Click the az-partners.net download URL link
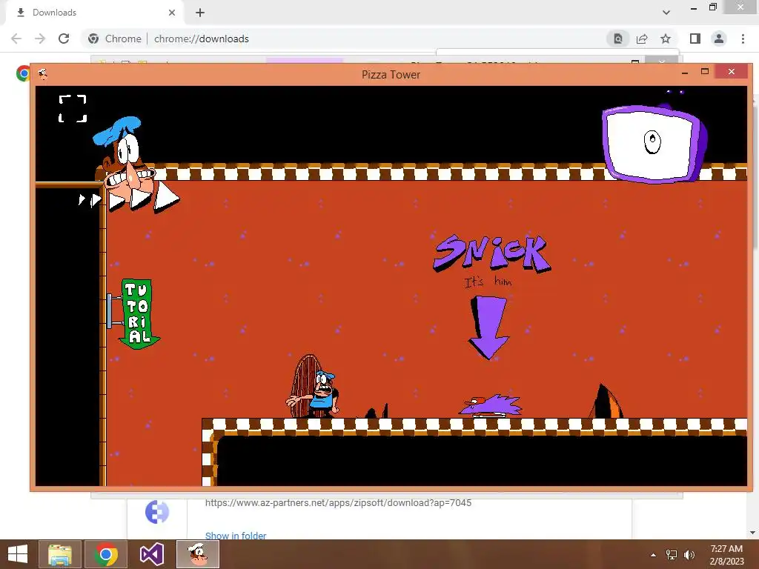 (338, 503)
